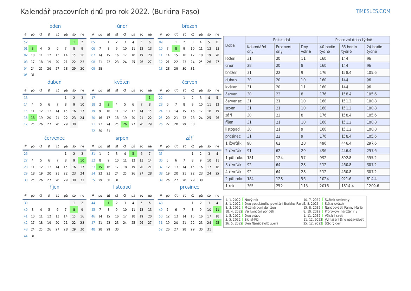Click highlighted March 8 holiday cell

coord(176,49)
